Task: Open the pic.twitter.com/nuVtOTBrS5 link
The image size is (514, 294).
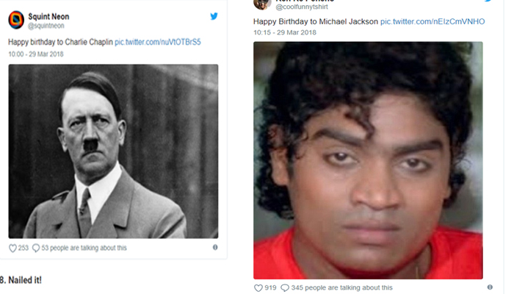Action: point(158,42)
